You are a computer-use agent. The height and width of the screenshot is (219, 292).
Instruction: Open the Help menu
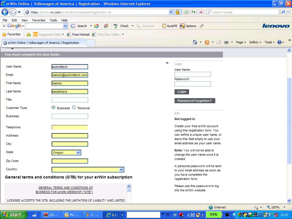[64, 20]
